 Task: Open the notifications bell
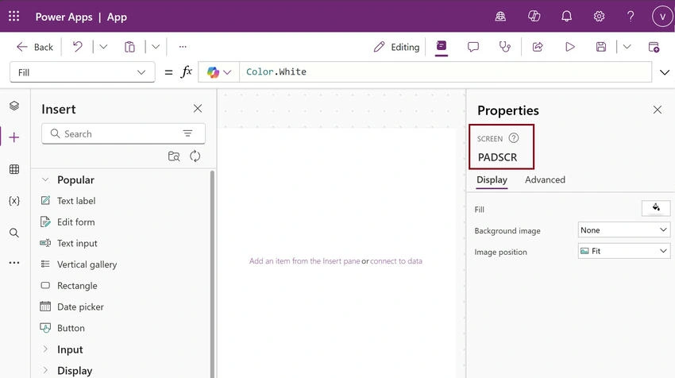tap(566, 17)
